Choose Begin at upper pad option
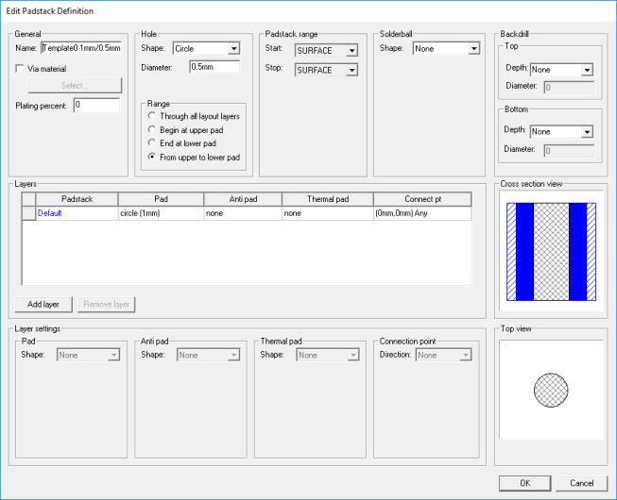617x500 pixels. coord(151,129)
